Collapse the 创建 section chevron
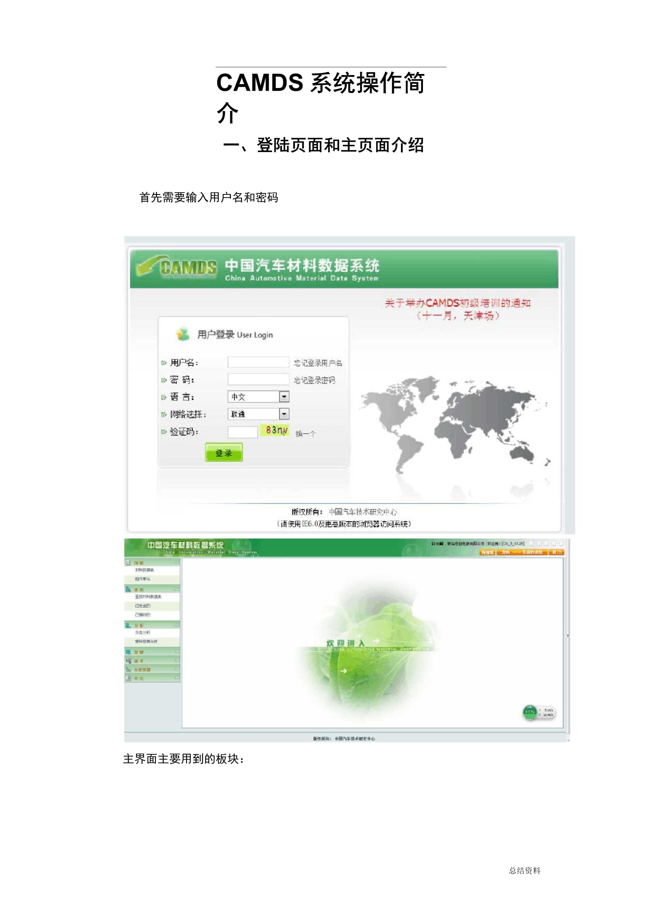662x918 pixels. pos(177,562)
